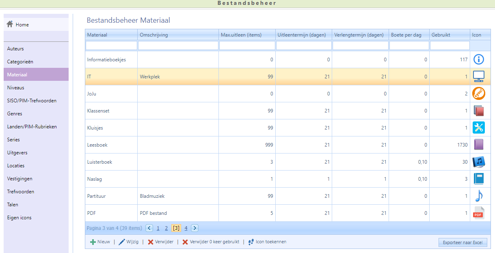Click the blue info icon for Informatieboekjes
Viewport: 495px width, 253px height.
479,60
